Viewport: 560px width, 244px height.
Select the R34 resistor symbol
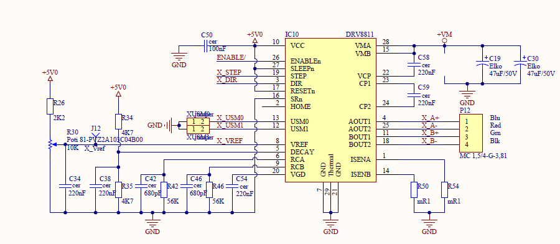[119, 121]
